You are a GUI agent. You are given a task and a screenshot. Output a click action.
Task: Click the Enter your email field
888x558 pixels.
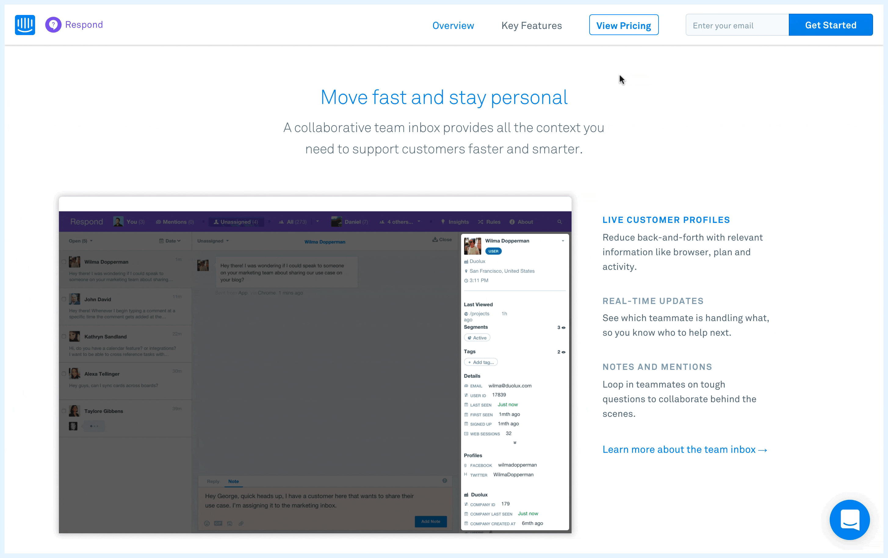736,25
